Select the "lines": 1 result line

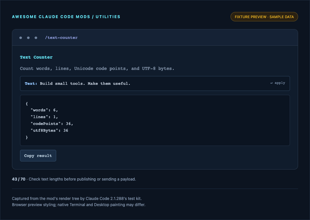44,117
